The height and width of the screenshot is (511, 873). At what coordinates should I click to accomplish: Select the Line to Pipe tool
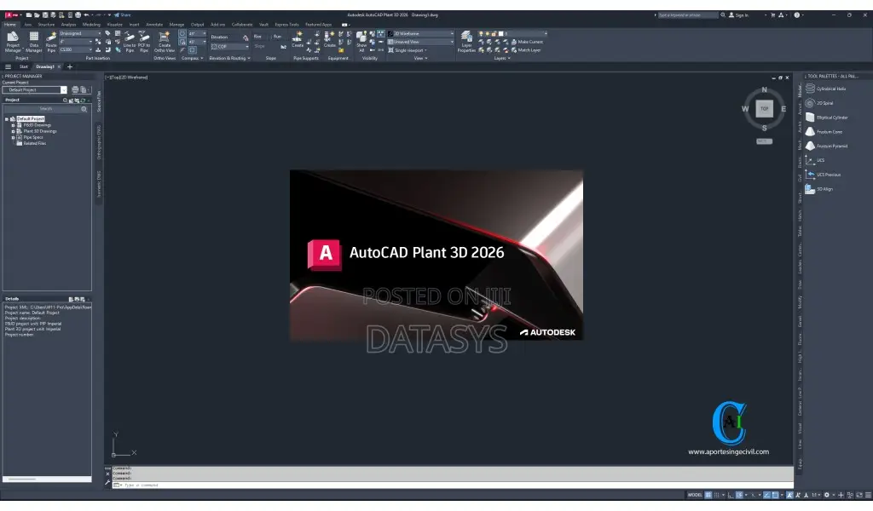[130, 43]
